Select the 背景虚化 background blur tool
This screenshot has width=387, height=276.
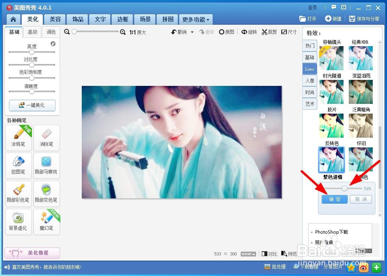(18, 222)
